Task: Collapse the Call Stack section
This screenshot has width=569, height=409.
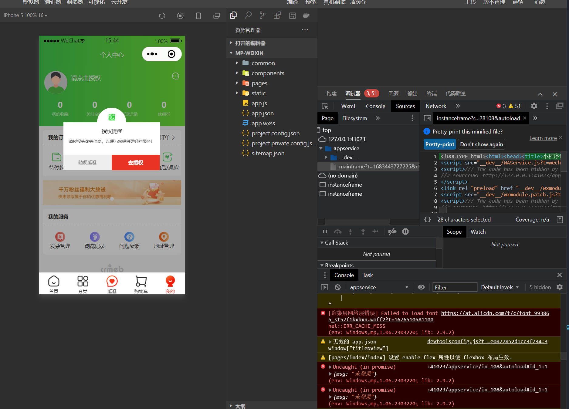Action: 322,243
